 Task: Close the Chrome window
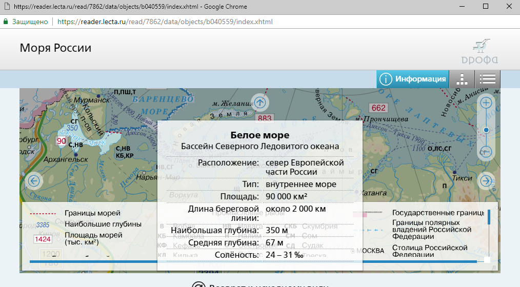click(509, 6)
